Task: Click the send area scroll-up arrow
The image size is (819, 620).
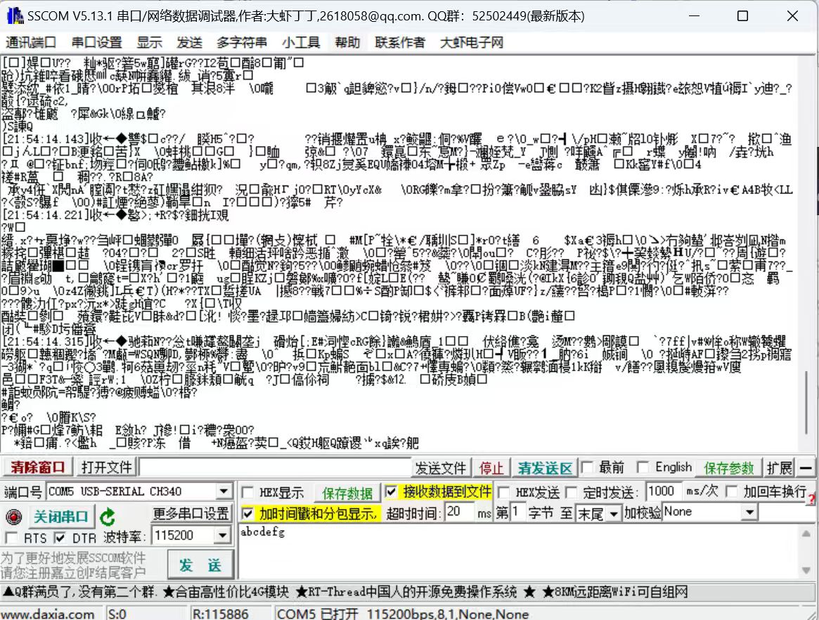Action: coord(806,534)
